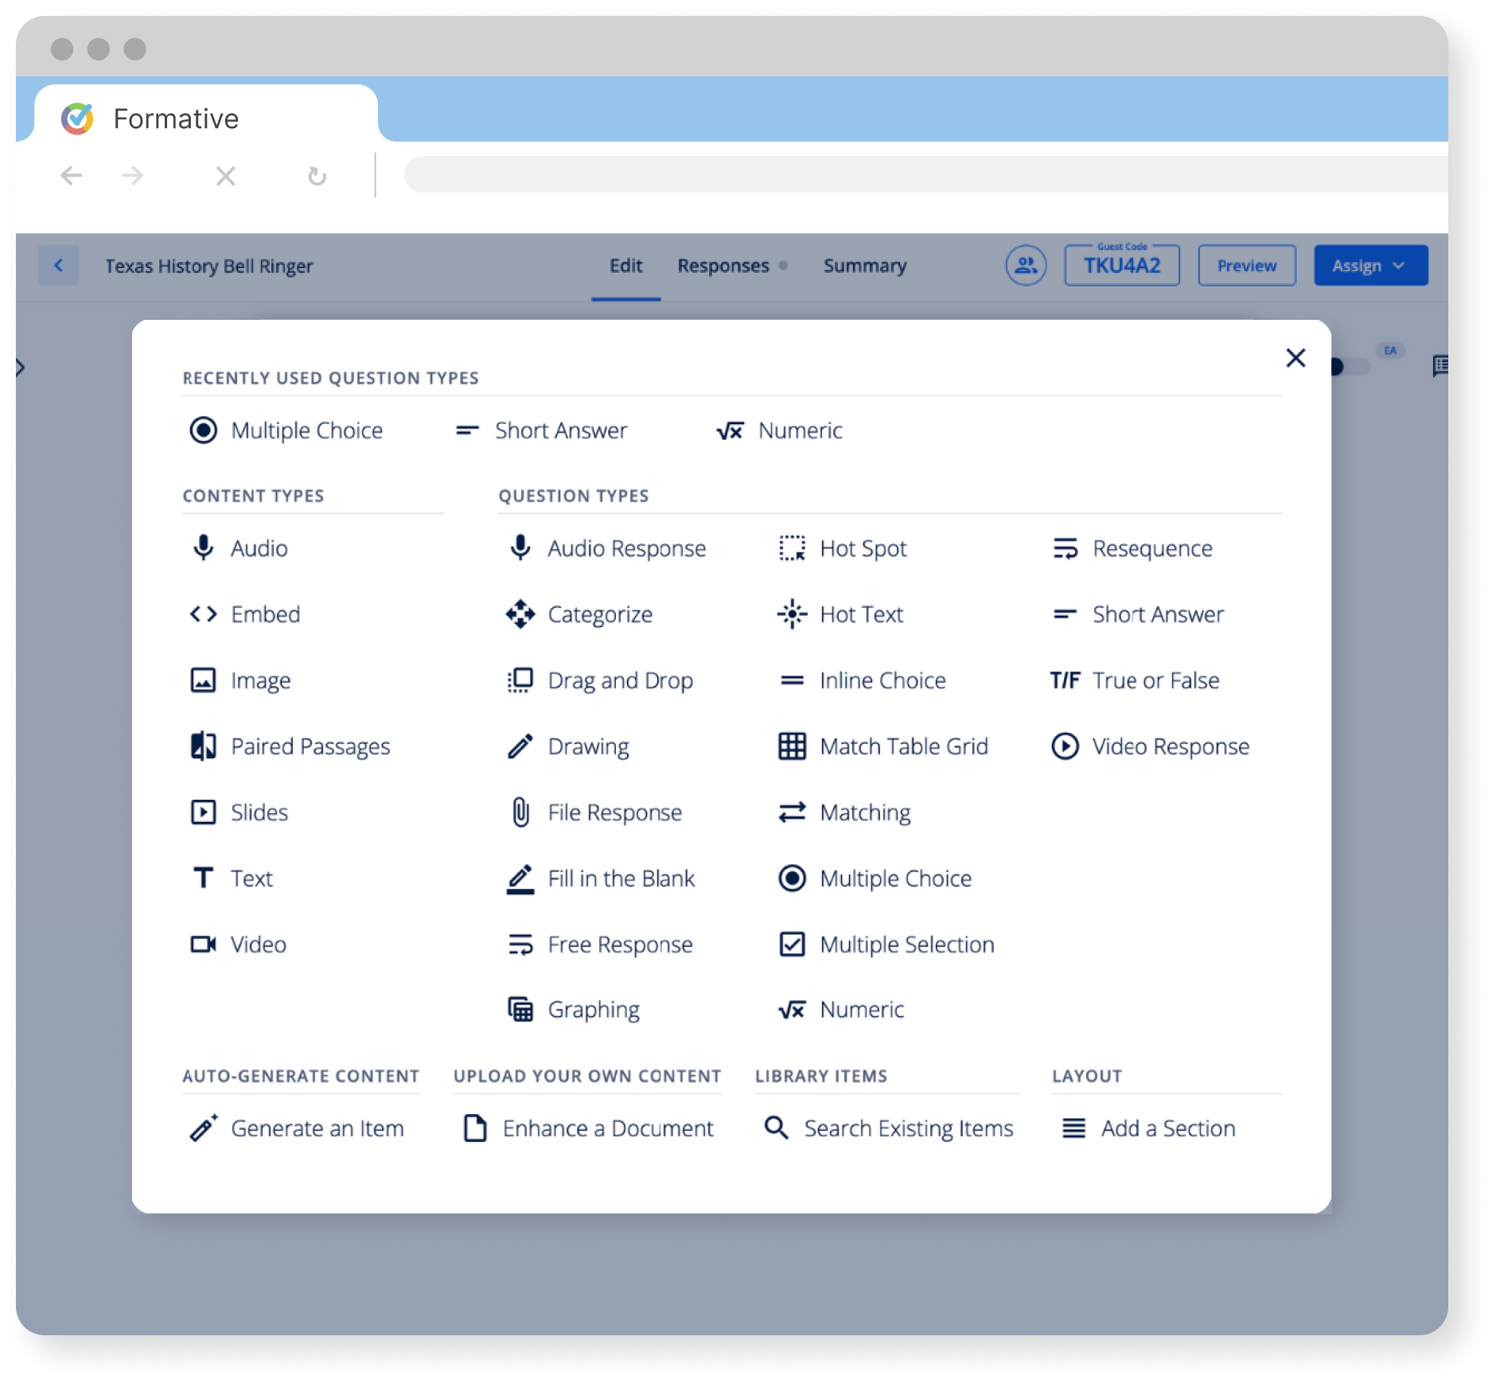
Task: Select the Graphing question icon
Action: [520, 1010]
